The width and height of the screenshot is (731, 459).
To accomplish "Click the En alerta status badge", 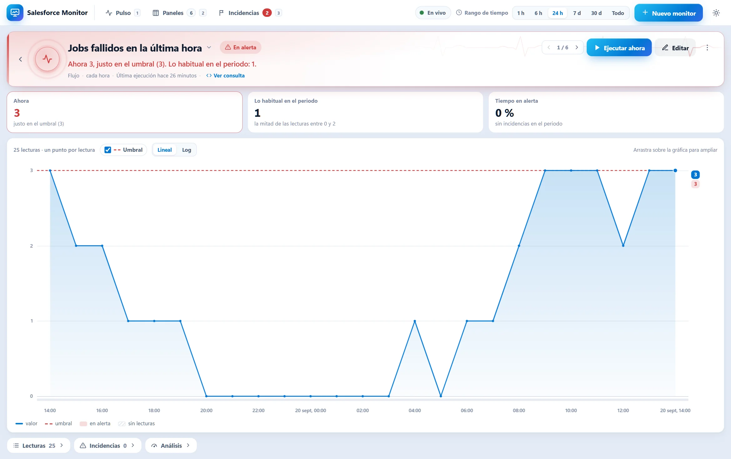I will pyautogui.click(x=241, y=47).
